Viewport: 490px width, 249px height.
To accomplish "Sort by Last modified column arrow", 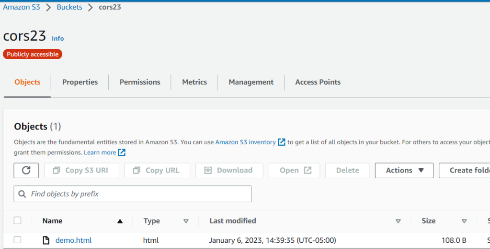I will pos(398,221).
